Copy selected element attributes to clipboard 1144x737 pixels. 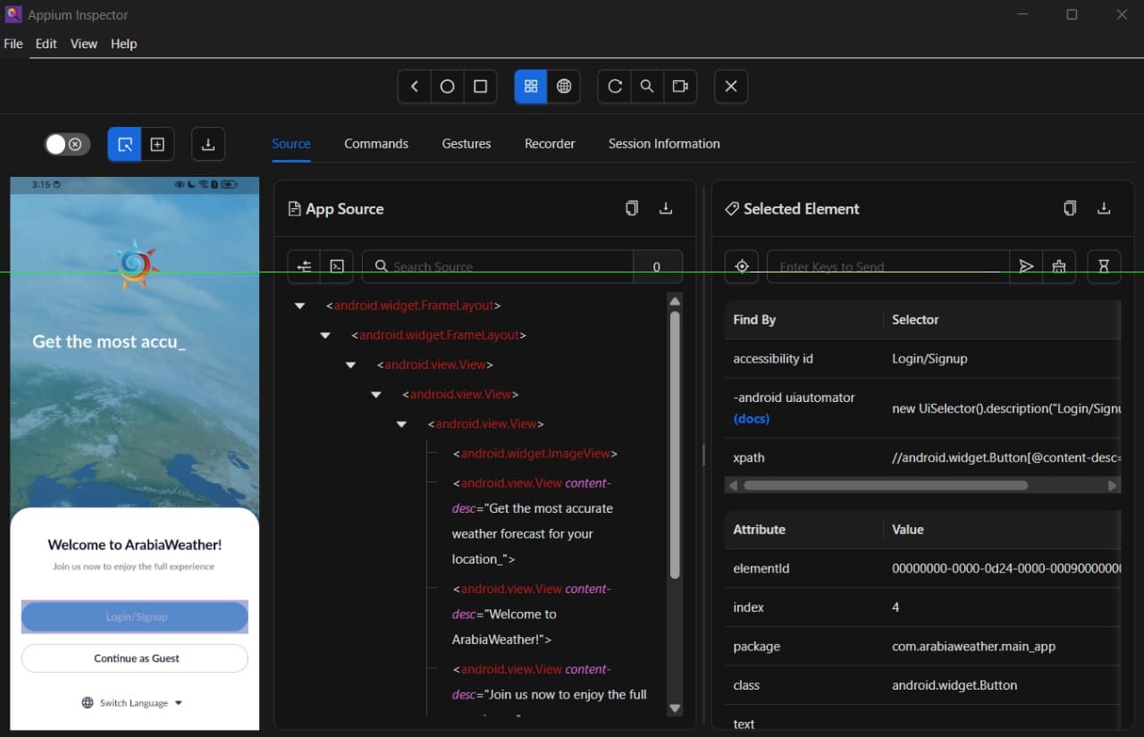1070,208
